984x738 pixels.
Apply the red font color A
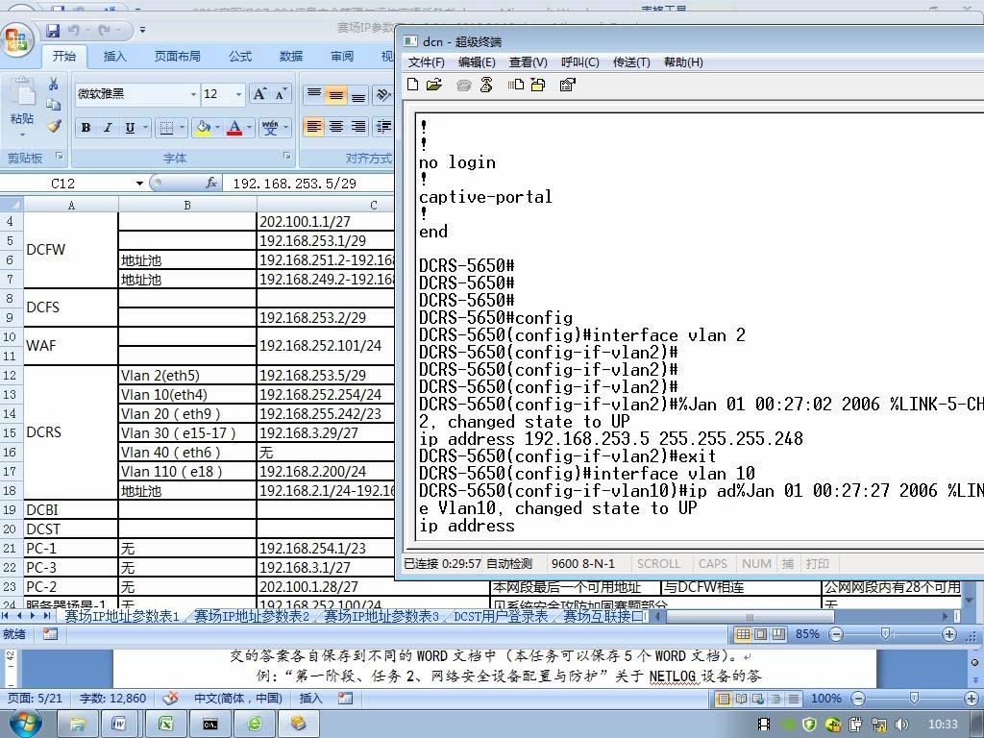234,128
